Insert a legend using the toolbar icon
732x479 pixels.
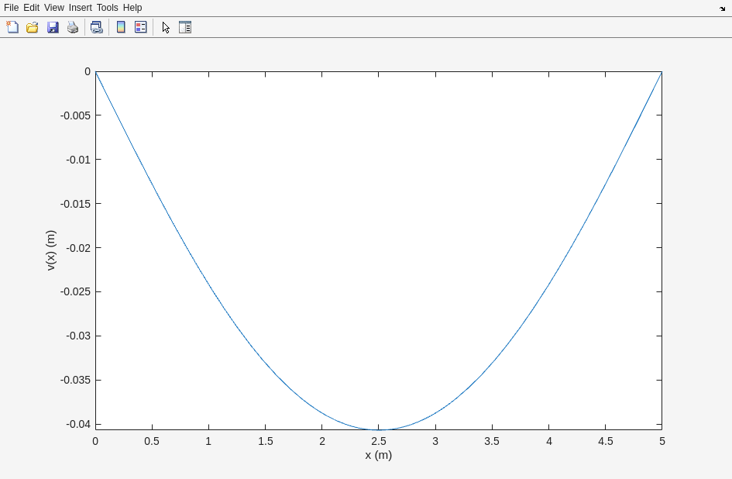point(141,27)
